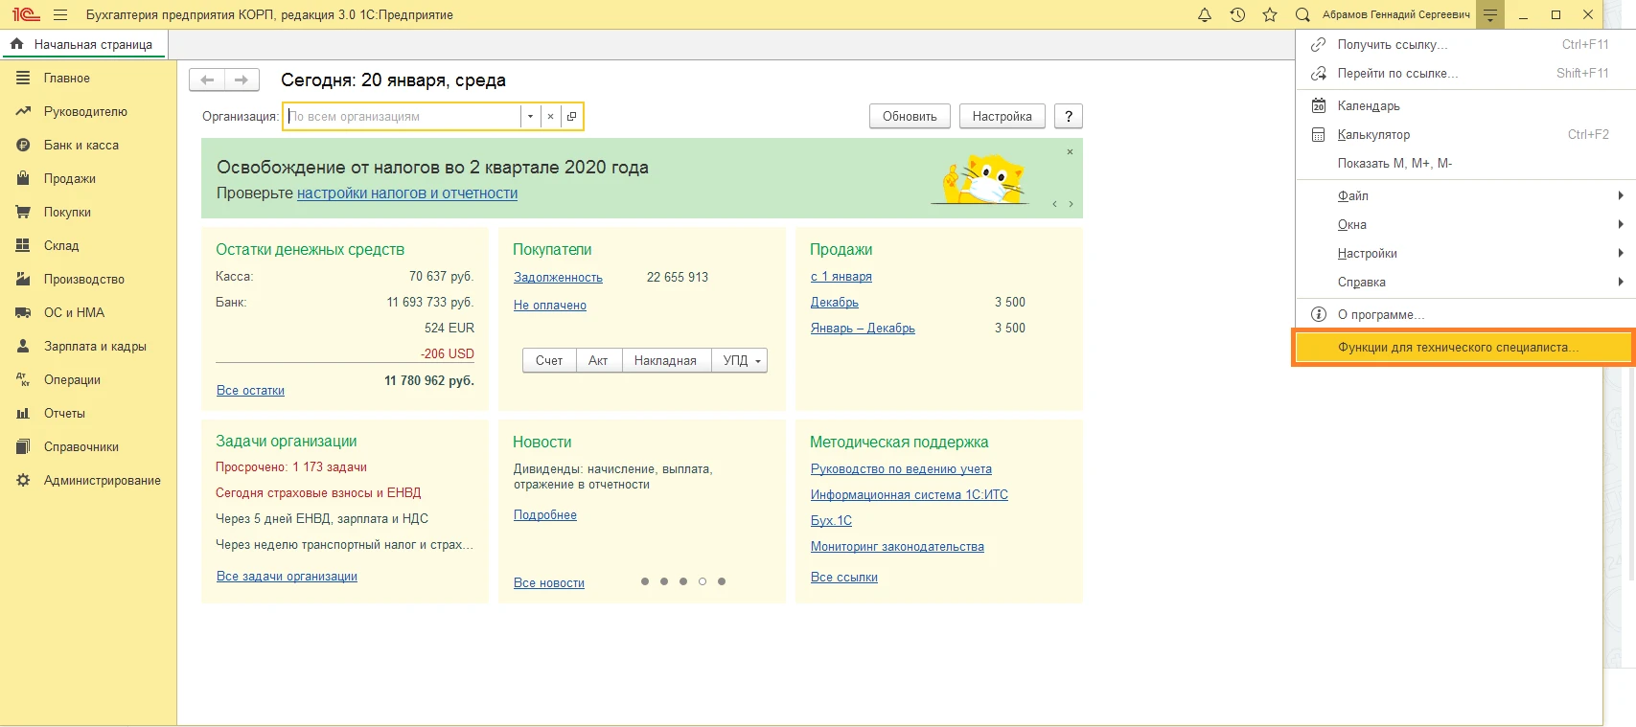Click the question mark help button
The width and height of the screenshot is (1636, 727).
pos(1069,117)
